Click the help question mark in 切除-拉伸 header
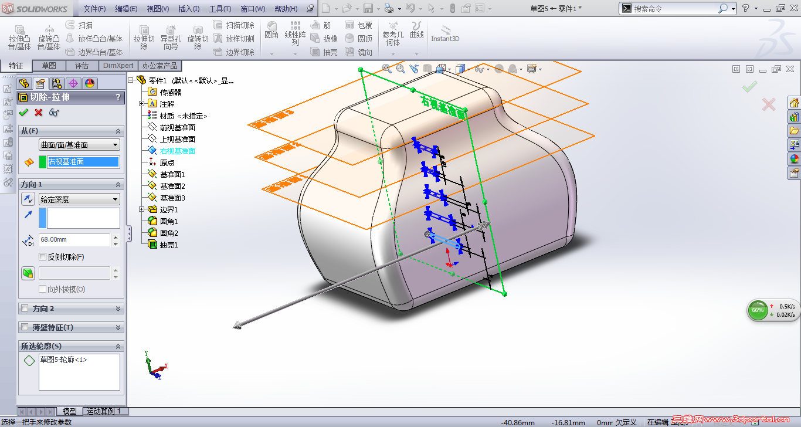 tap(118, 97)
